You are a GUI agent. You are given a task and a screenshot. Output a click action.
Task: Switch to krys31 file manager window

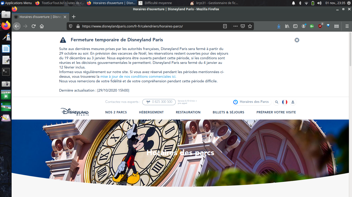[214, 3]
